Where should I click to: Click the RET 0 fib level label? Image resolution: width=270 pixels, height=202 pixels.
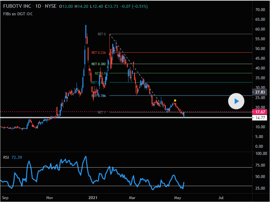[102, 34]
